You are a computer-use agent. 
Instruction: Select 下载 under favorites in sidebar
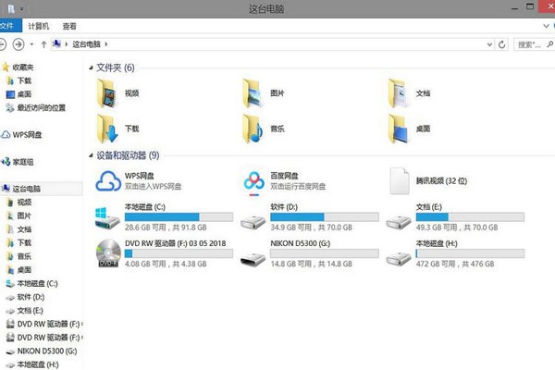tap(24, 80)
